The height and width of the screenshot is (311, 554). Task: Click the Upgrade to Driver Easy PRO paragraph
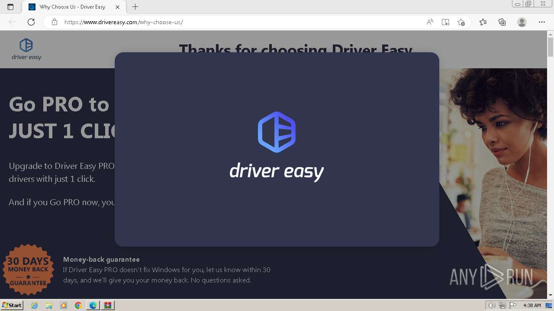(x=62, y=172)
